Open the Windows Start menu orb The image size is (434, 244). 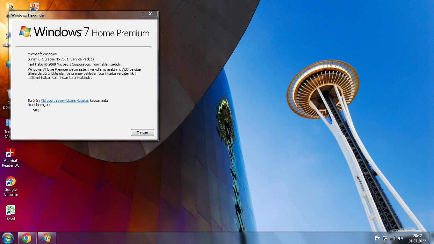(x=8, y=238)
